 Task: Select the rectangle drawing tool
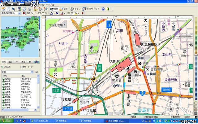click(x=39, y=13)
